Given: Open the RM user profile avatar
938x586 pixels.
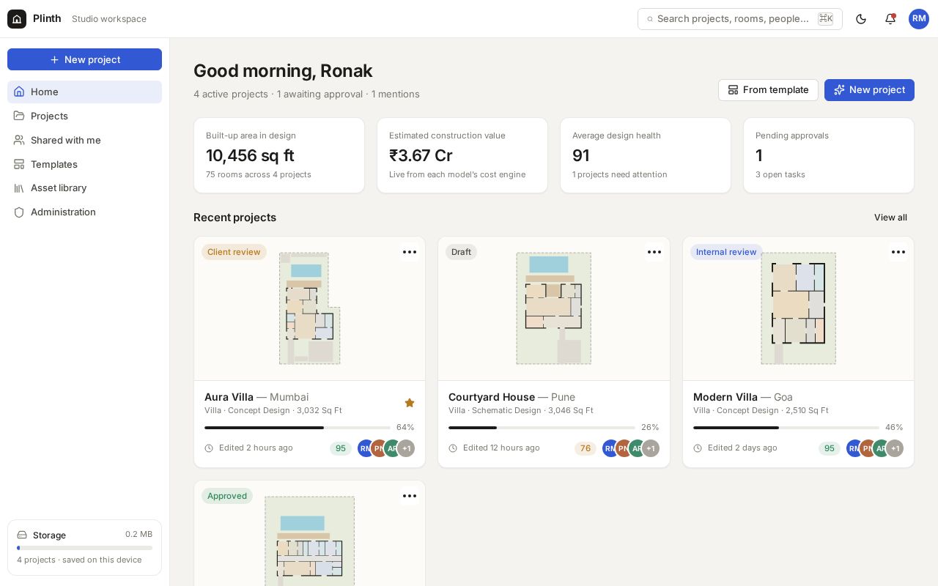Looking at the screenshot, I should (x=919, y=19).
